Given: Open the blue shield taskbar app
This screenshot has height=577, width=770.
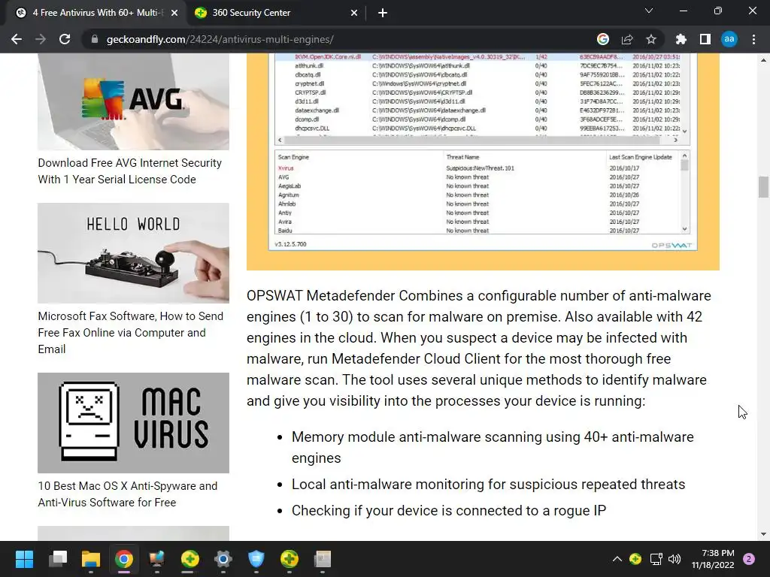Looking at the screenshot, I should point(256,559).
